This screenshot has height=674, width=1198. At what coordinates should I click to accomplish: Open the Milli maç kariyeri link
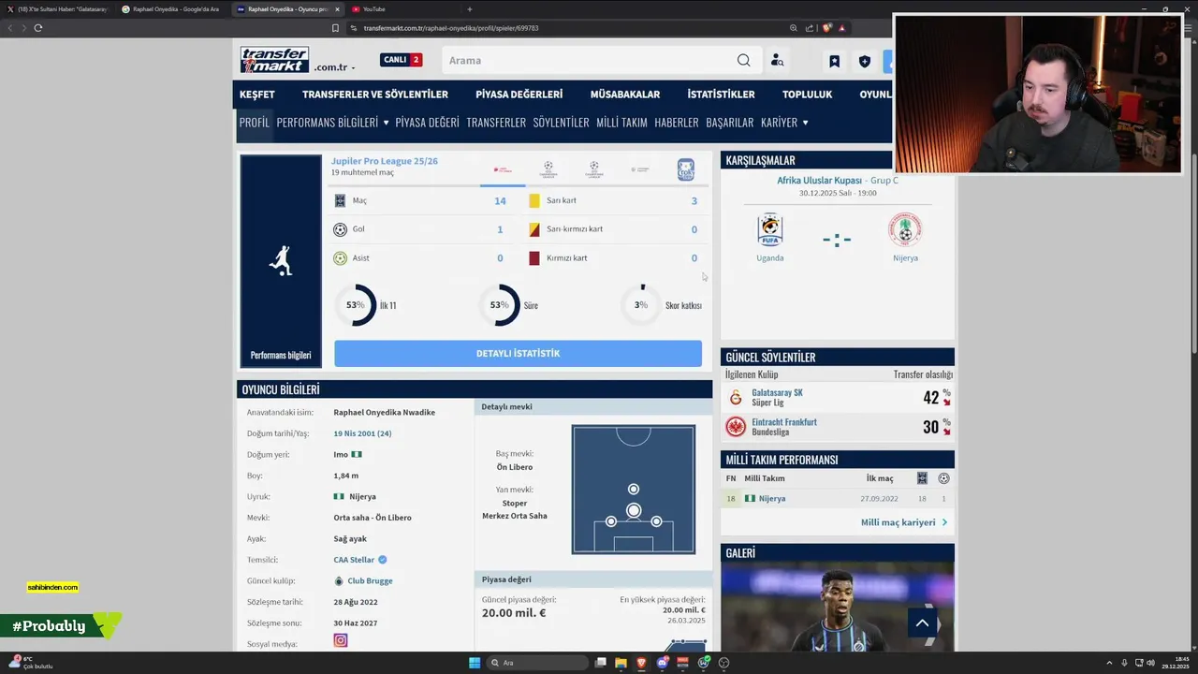point(904,522)
